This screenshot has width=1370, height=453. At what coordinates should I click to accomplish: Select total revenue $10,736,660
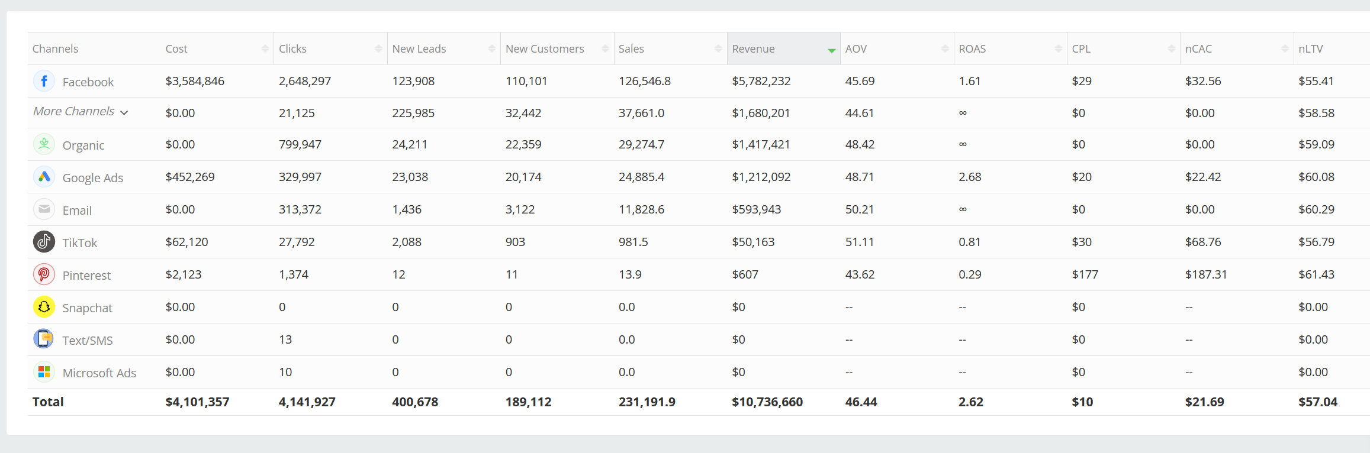(767, 402)
